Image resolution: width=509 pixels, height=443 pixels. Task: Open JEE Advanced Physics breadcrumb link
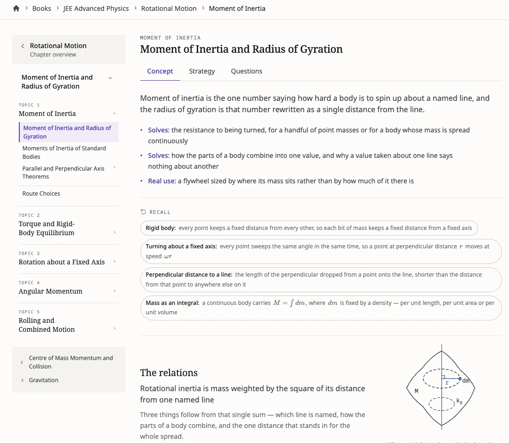[x=96, y=8]
